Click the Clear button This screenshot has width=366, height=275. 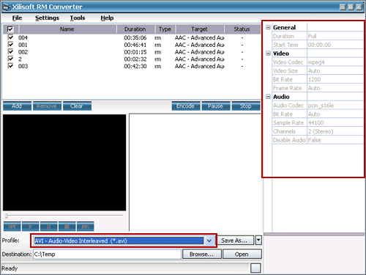(x=77, y=106)
